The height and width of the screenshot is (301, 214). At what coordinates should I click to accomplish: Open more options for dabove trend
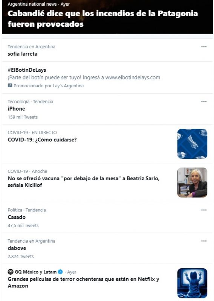(x=204, y=241)
